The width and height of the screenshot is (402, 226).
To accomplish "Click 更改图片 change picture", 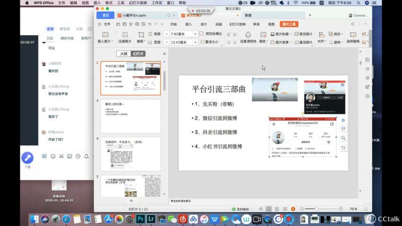I will [303, 34].
